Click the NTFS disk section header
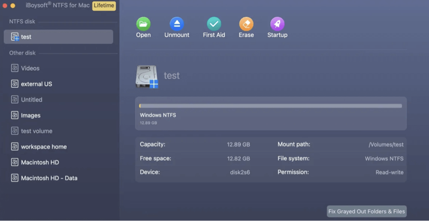Viewport: 429px width, 221px height. (22, 21)
